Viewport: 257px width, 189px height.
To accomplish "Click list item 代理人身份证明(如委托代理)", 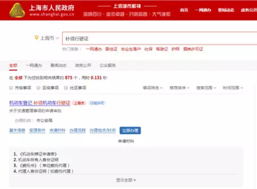I will (x=46, y=171).
